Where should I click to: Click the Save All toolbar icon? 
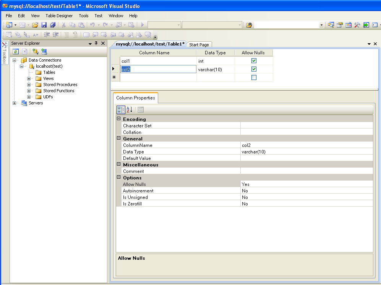[53, 25]
